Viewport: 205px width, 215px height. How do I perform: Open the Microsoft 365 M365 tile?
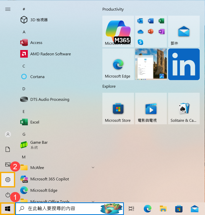point(118,31)
